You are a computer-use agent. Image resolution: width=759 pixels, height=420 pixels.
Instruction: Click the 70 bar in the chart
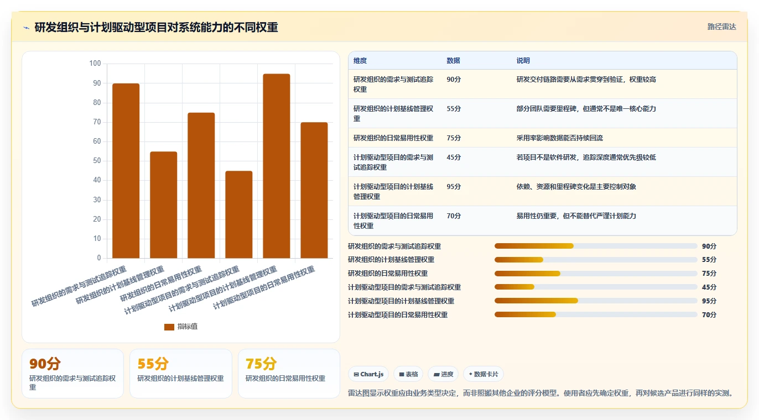314,190
